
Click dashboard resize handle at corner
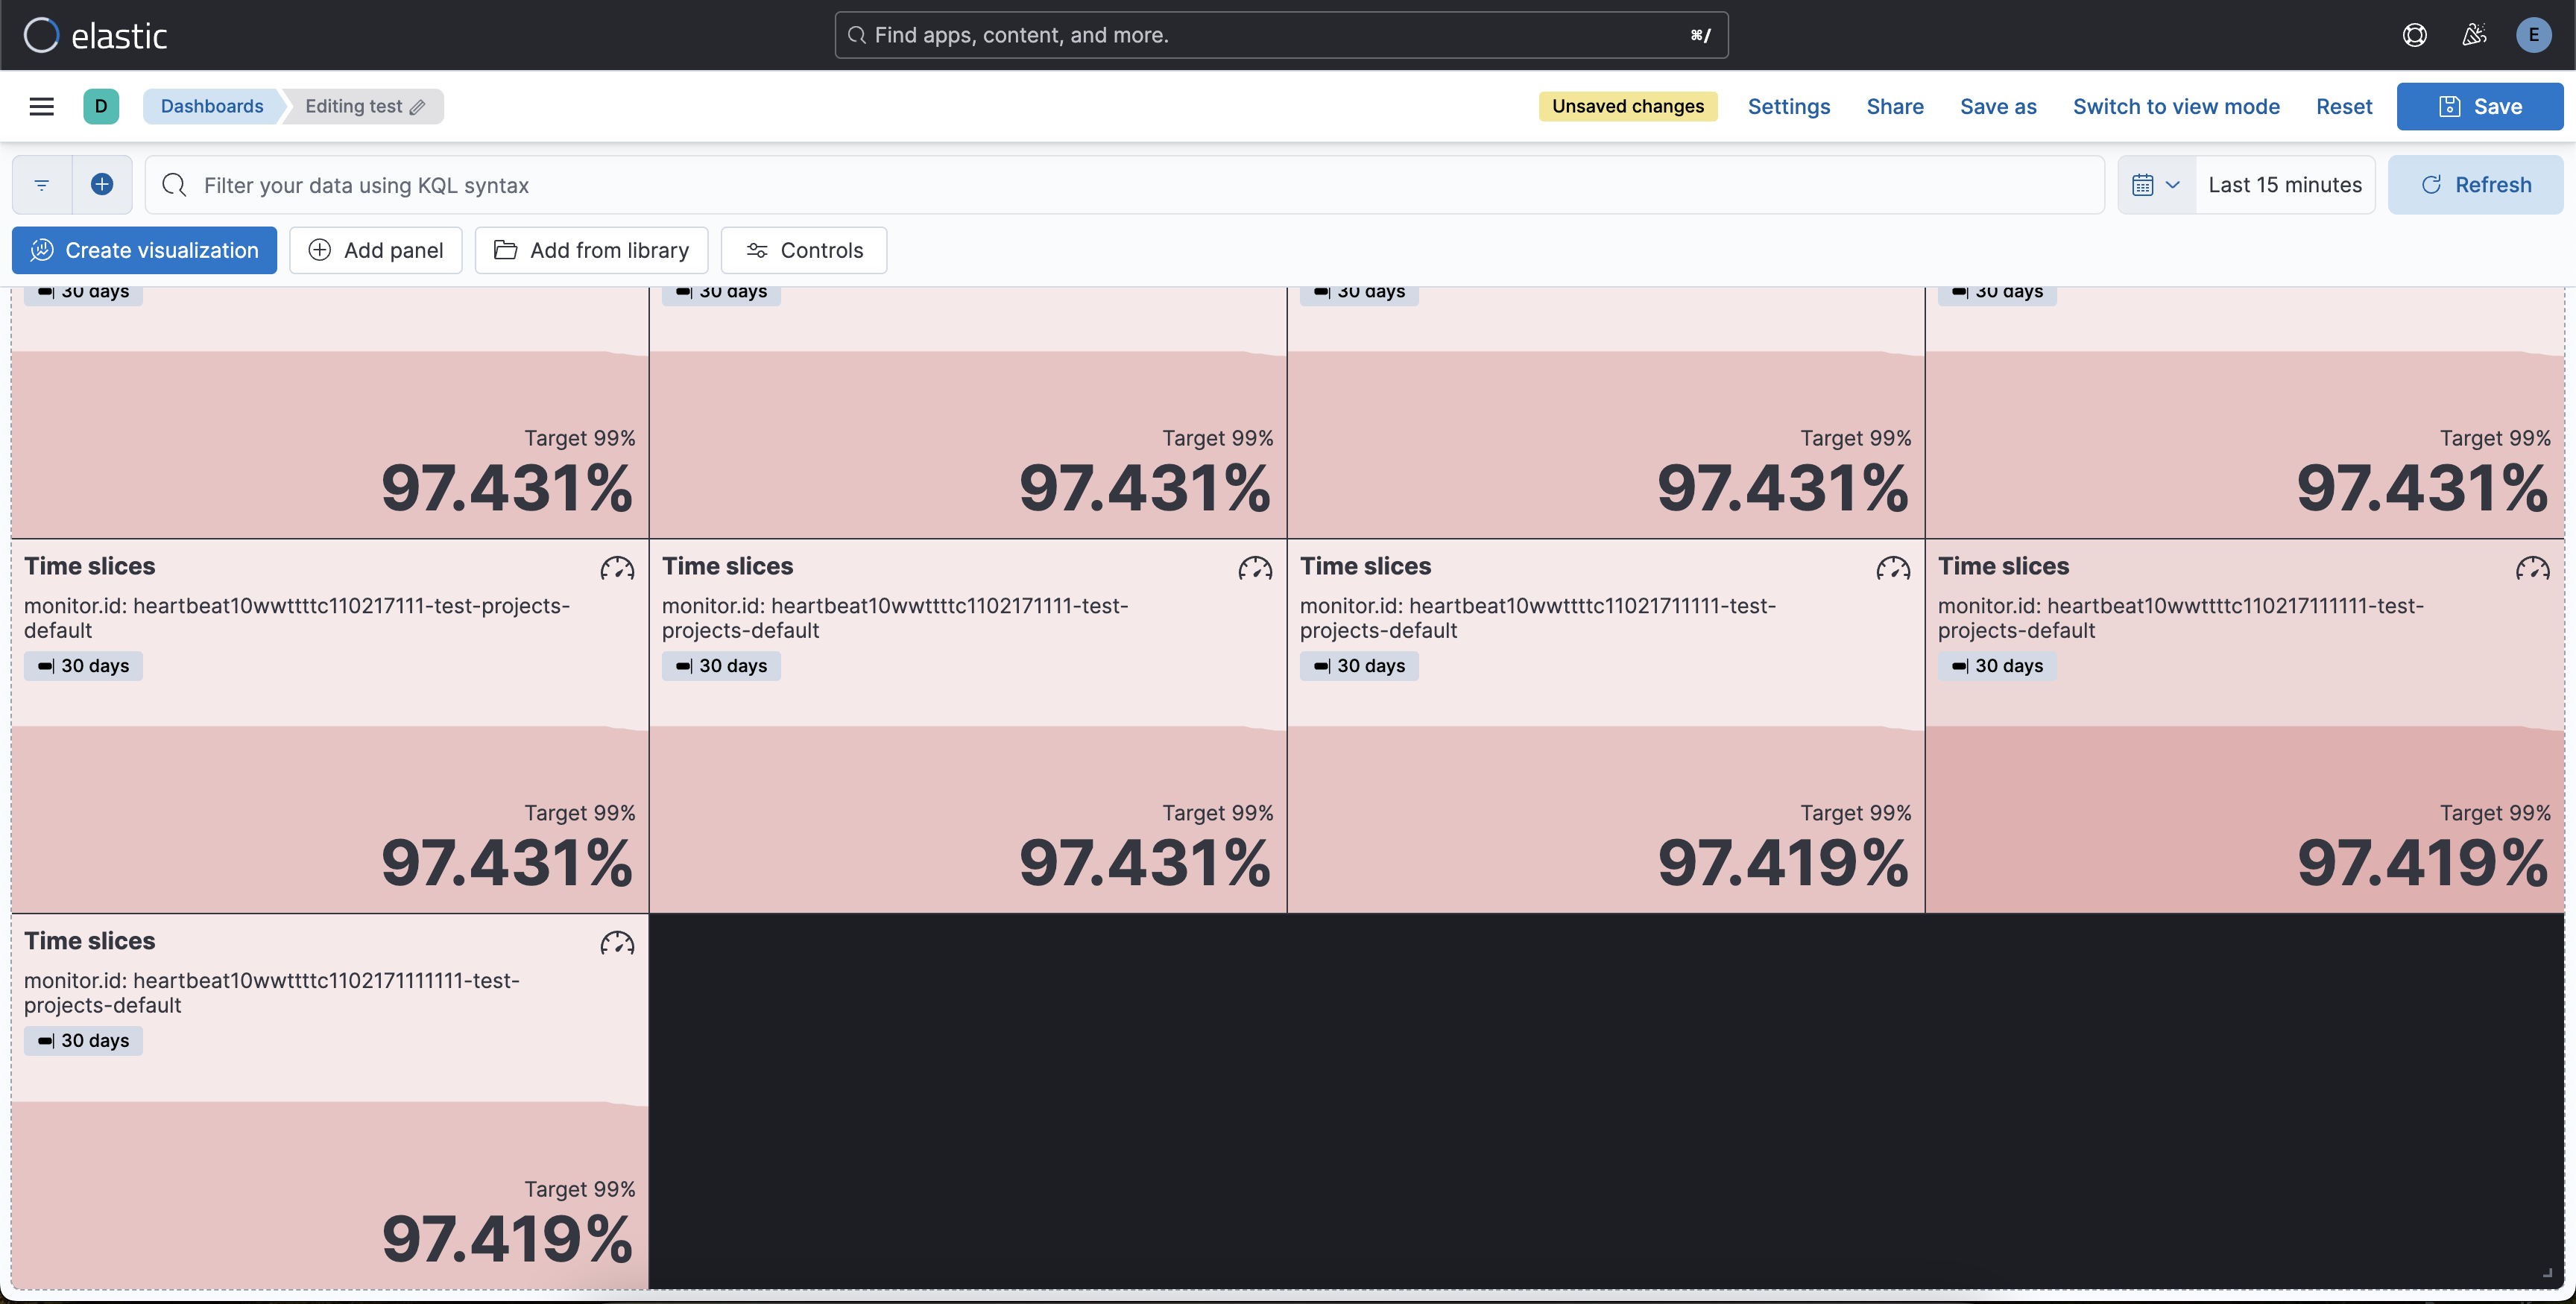[2547, 1273]
